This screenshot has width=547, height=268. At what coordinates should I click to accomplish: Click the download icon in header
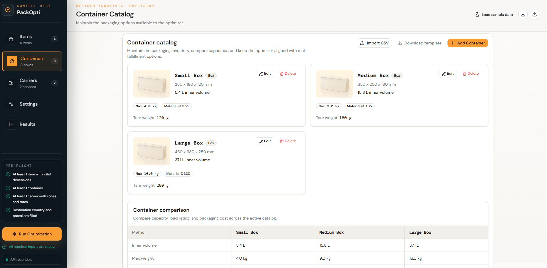click(523, 14)
